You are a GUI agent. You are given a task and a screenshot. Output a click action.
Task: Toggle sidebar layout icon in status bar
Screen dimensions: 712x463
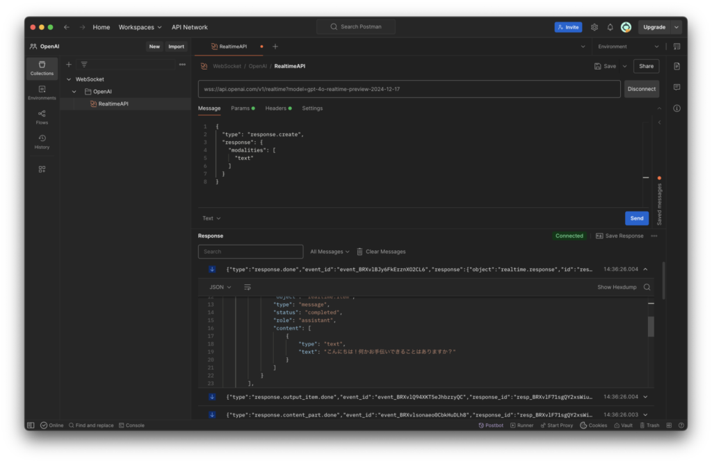pyautogui.click(x=31, y=425)
